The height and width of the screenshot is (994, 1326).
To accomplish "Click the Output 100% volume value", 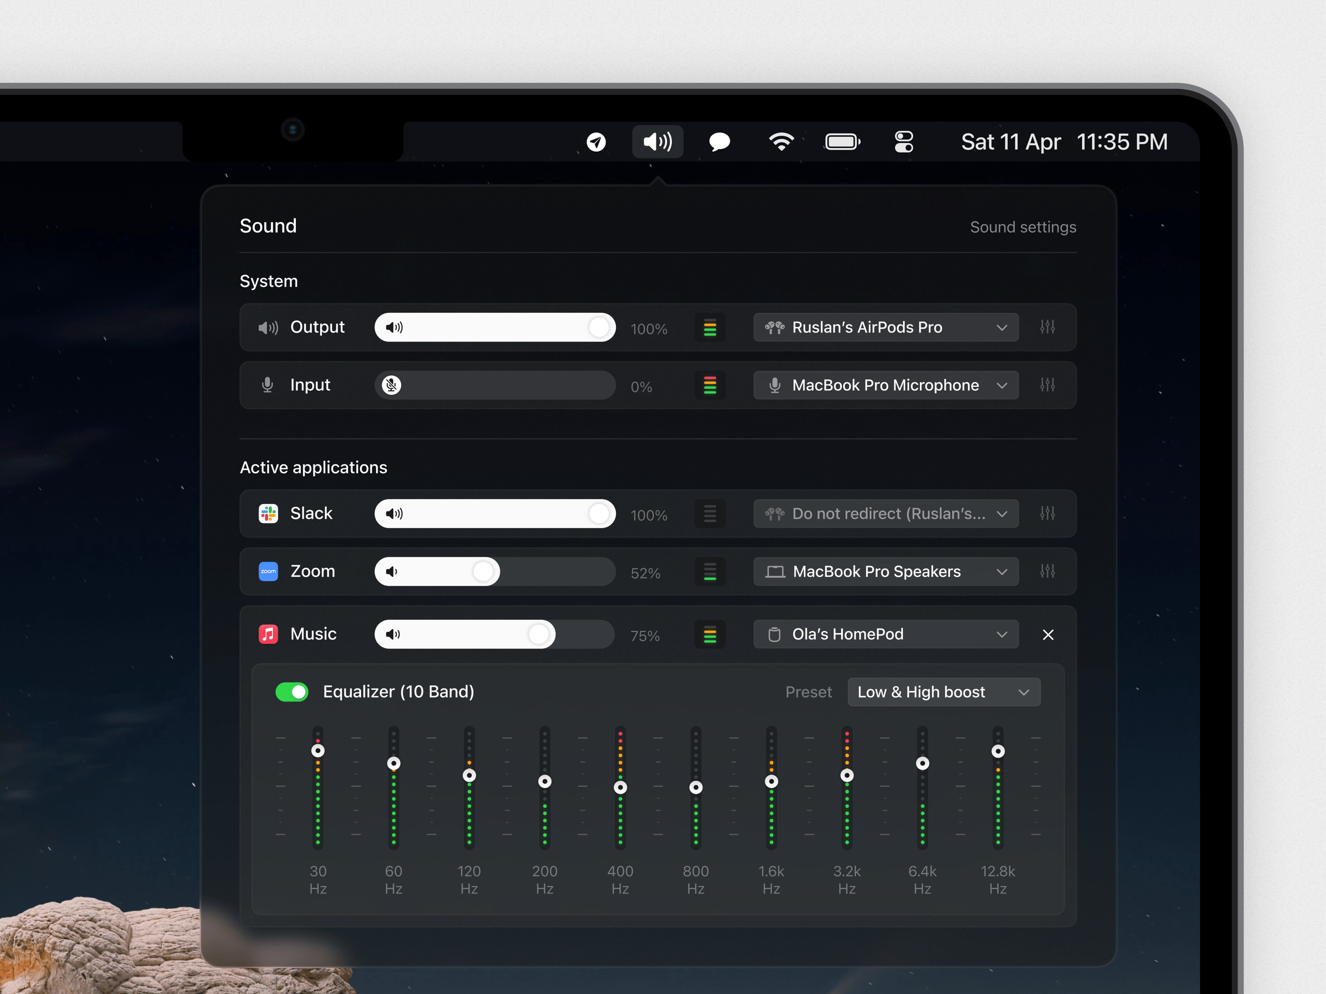I will 648,329.
